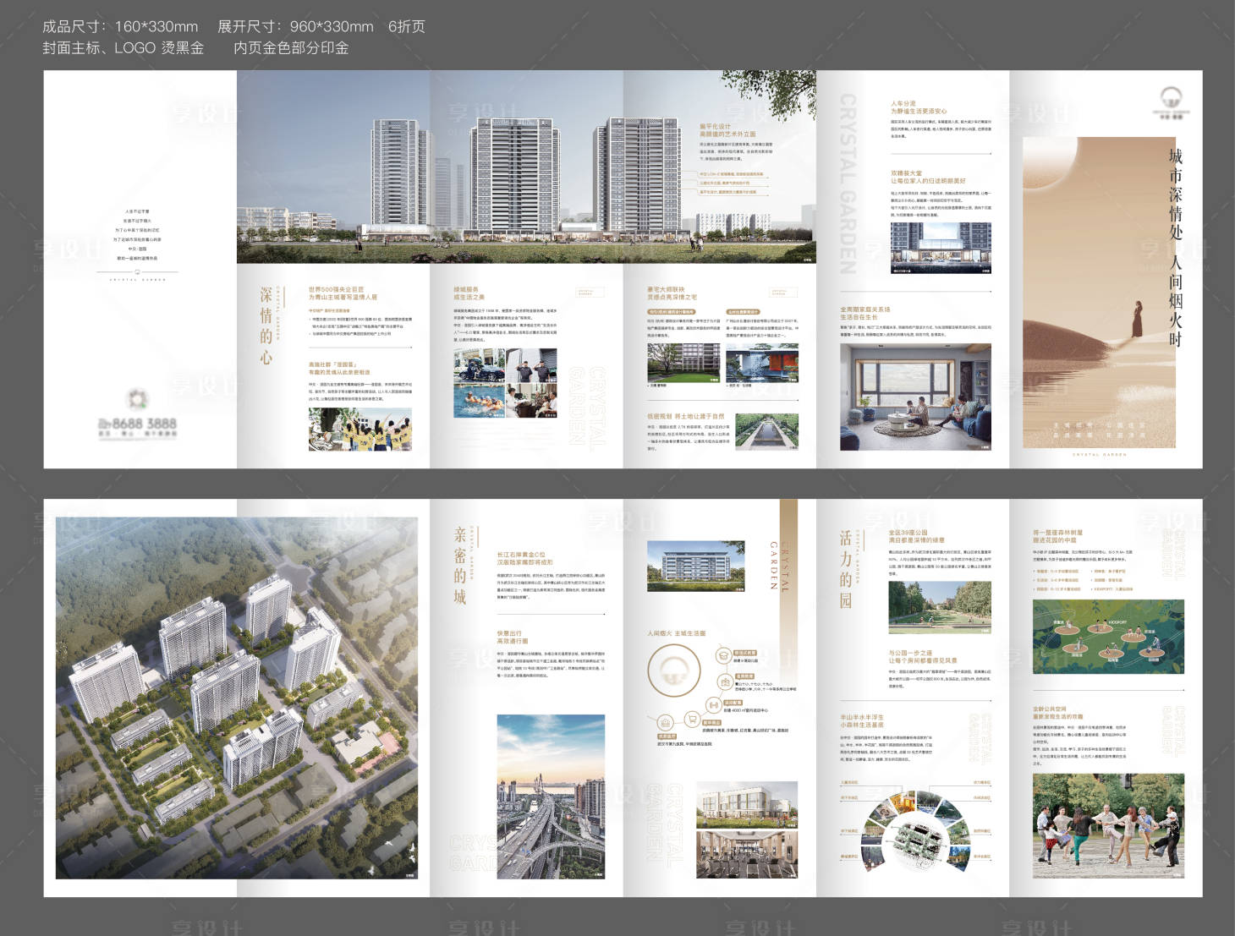Click the heading '扁平化设计' over the rendering
The width and height of the screenshot is (1235, 936).
[x=715, y=127]
